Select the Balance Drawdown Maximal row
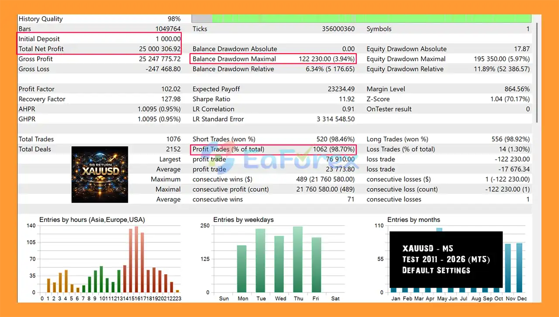The width and height of the screenshot is (559, 317). pyautogui.click(x=273, y=59)
